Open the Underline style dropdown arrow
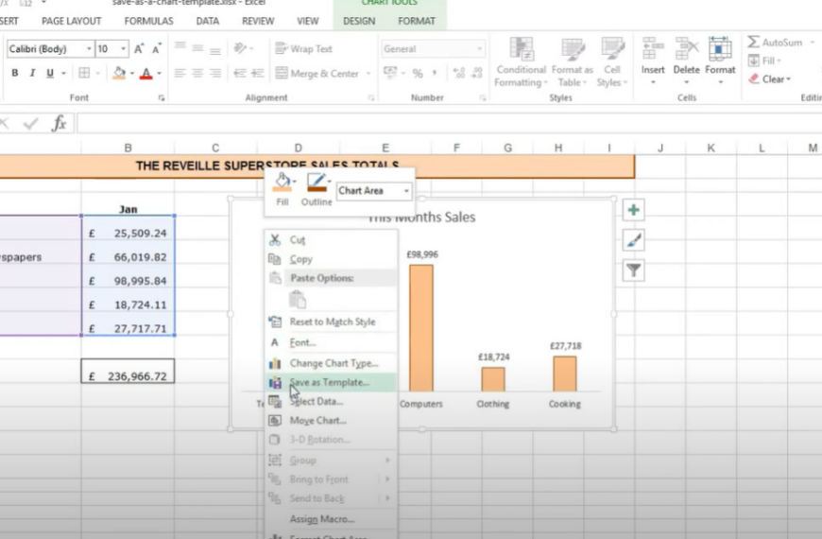 click(63, 73)
